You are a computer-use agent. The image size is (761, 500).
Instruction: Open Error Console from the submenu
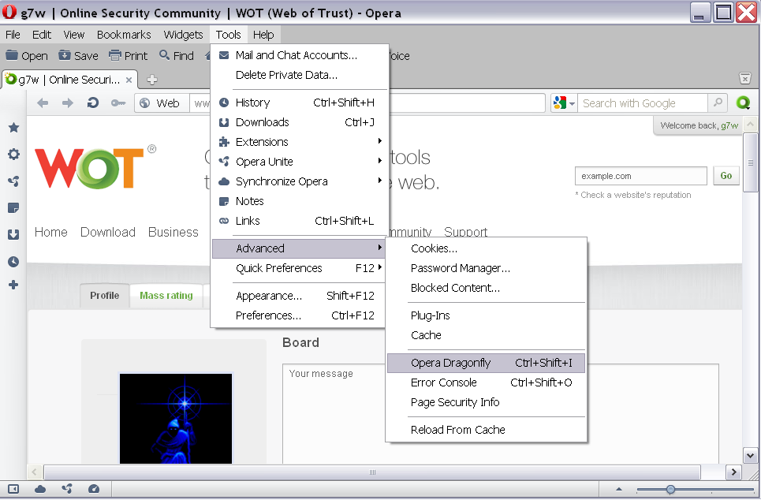pos(487,382)
